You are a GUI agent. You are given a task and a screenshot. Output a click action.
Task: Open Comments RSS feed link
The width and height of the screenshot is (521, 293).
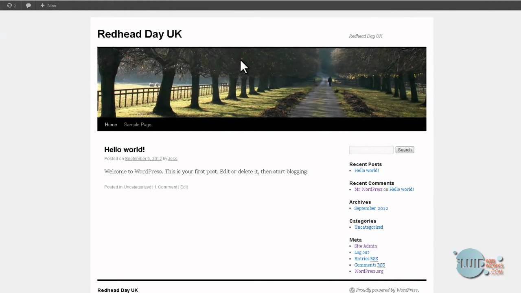370,265
